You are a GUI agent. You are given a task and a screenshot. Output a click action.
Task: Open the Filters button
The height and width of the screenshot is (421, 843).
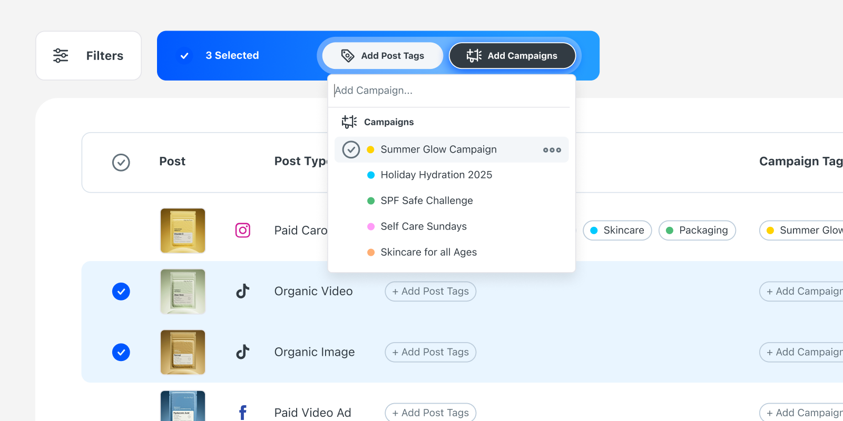coord(89,56)
